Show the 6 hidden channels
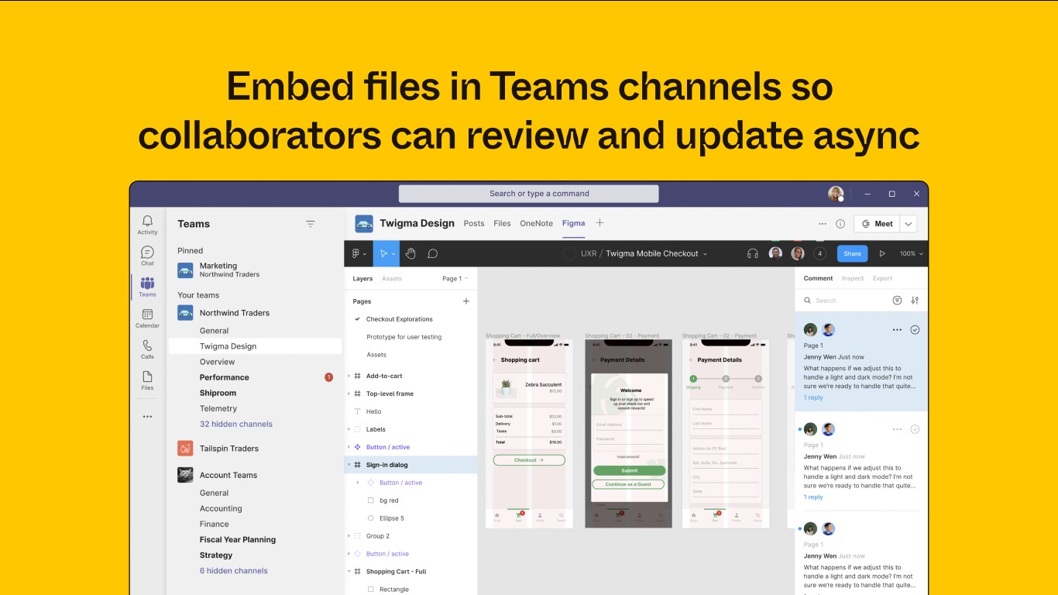Screen dimensions: 1058x595 pyautogui.click(x=234, y=571)
